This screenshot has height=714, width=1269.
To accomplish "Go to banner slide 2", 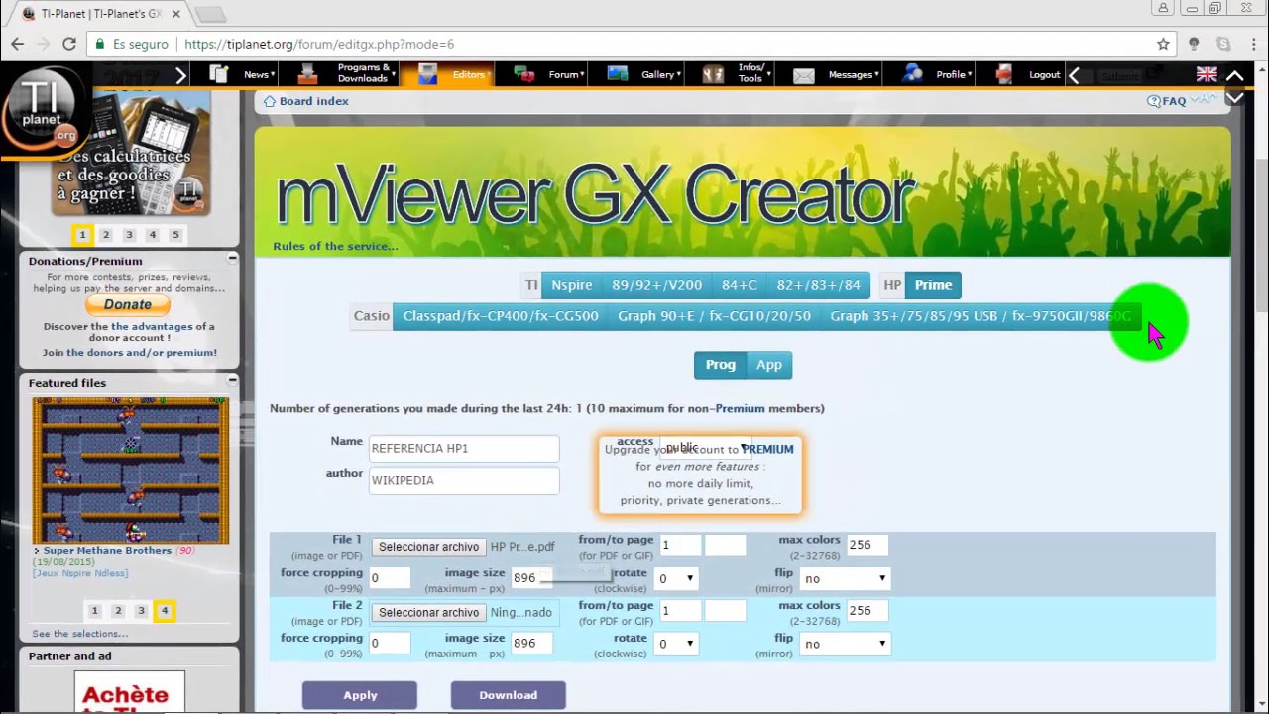I will 106,235.
